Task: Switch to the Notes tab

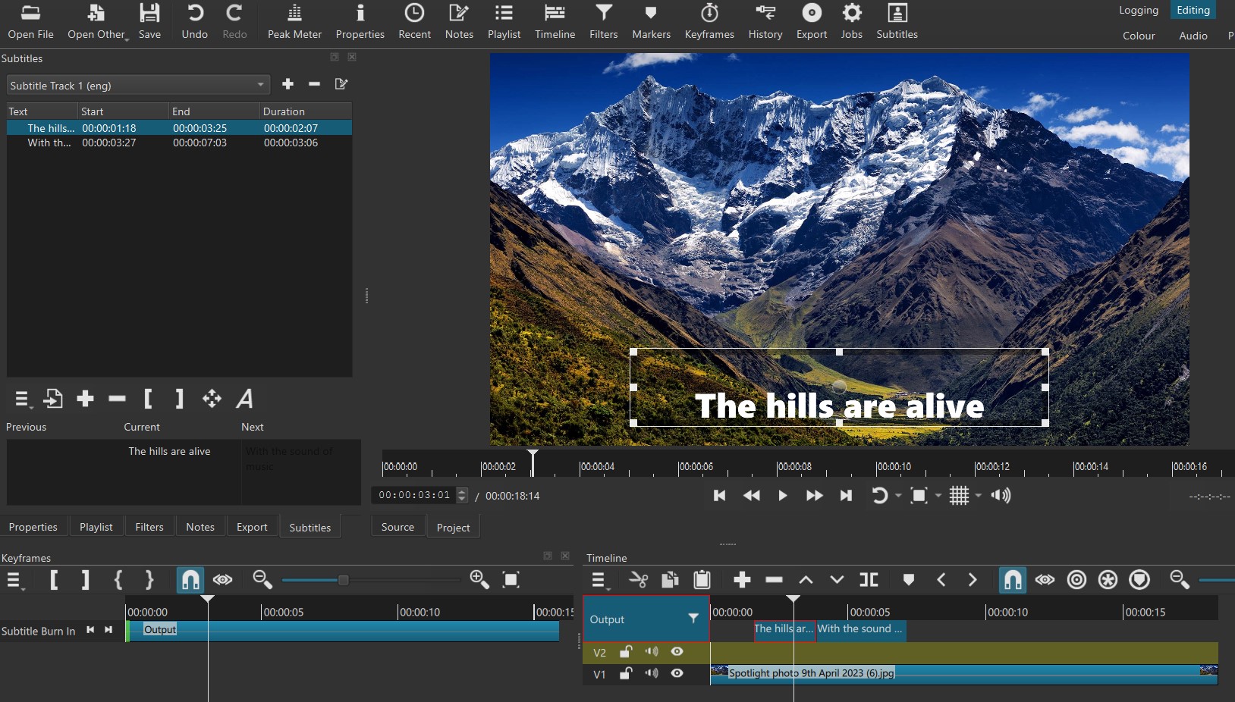Action: 200,527
